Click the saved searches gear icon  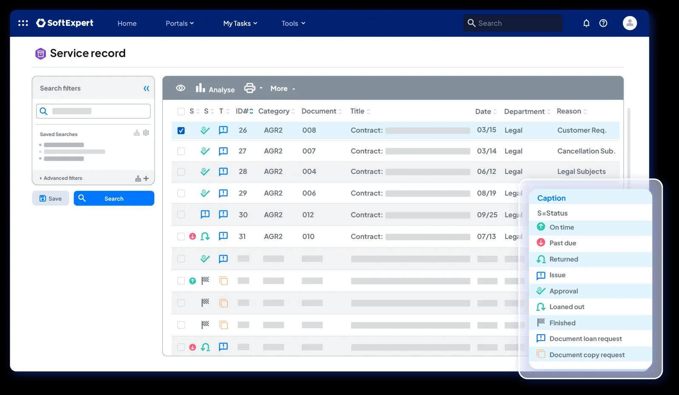(x=146, y=133)
